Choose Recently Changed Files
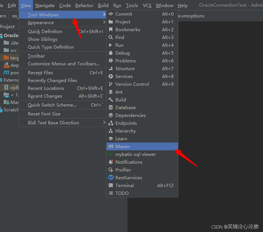This screenshot has width=263, height=232. (62, 81)
